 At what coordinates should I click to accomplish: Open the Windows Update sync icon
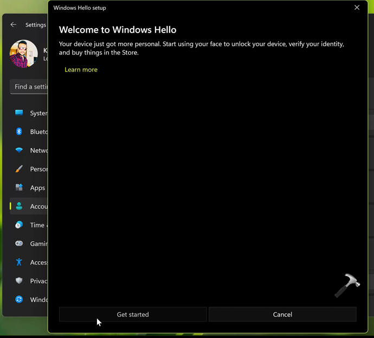(x=19, y=300)
